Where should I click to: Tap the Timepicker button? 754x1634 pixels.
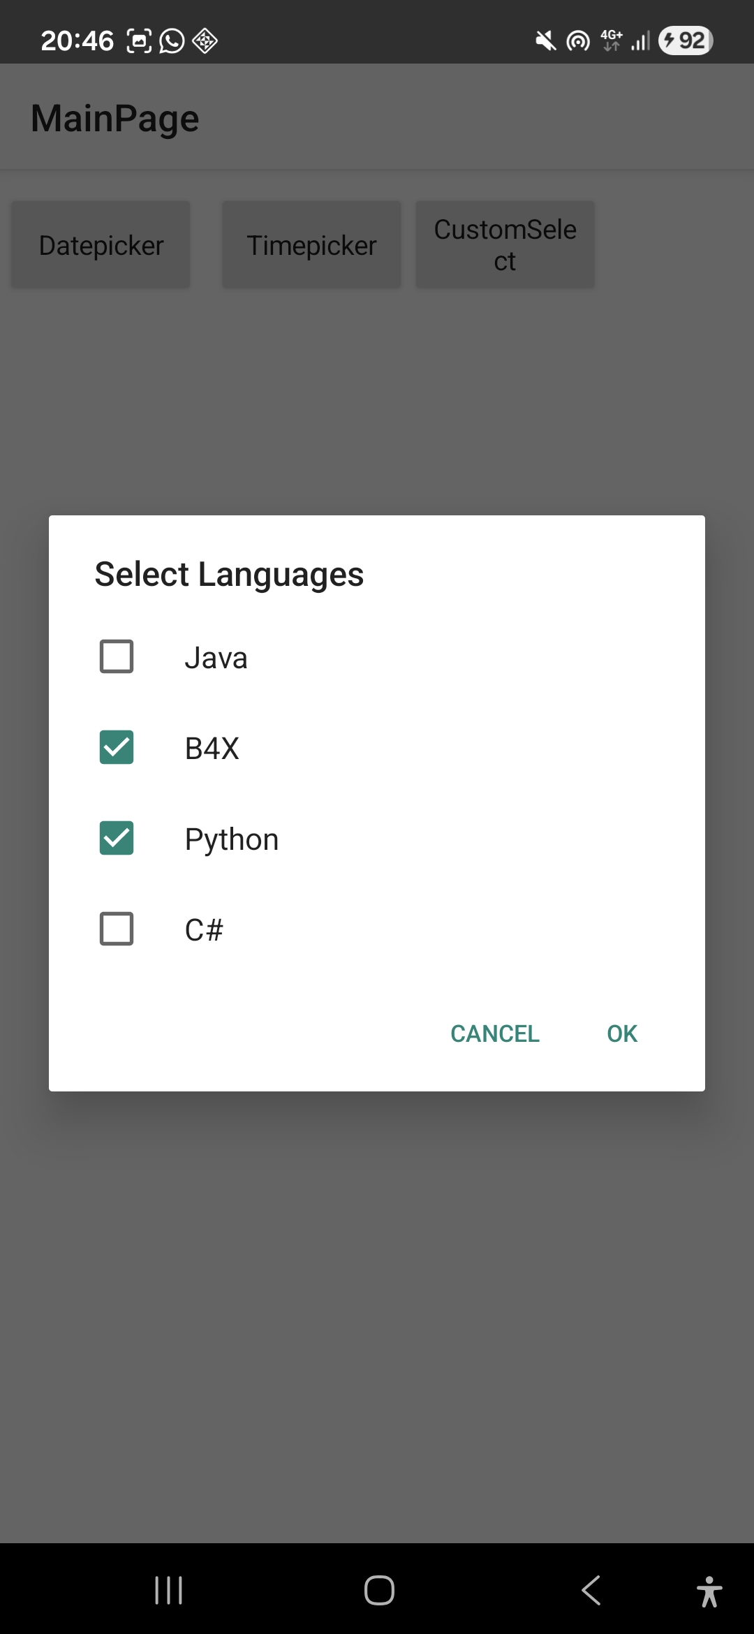pos(311,245)
